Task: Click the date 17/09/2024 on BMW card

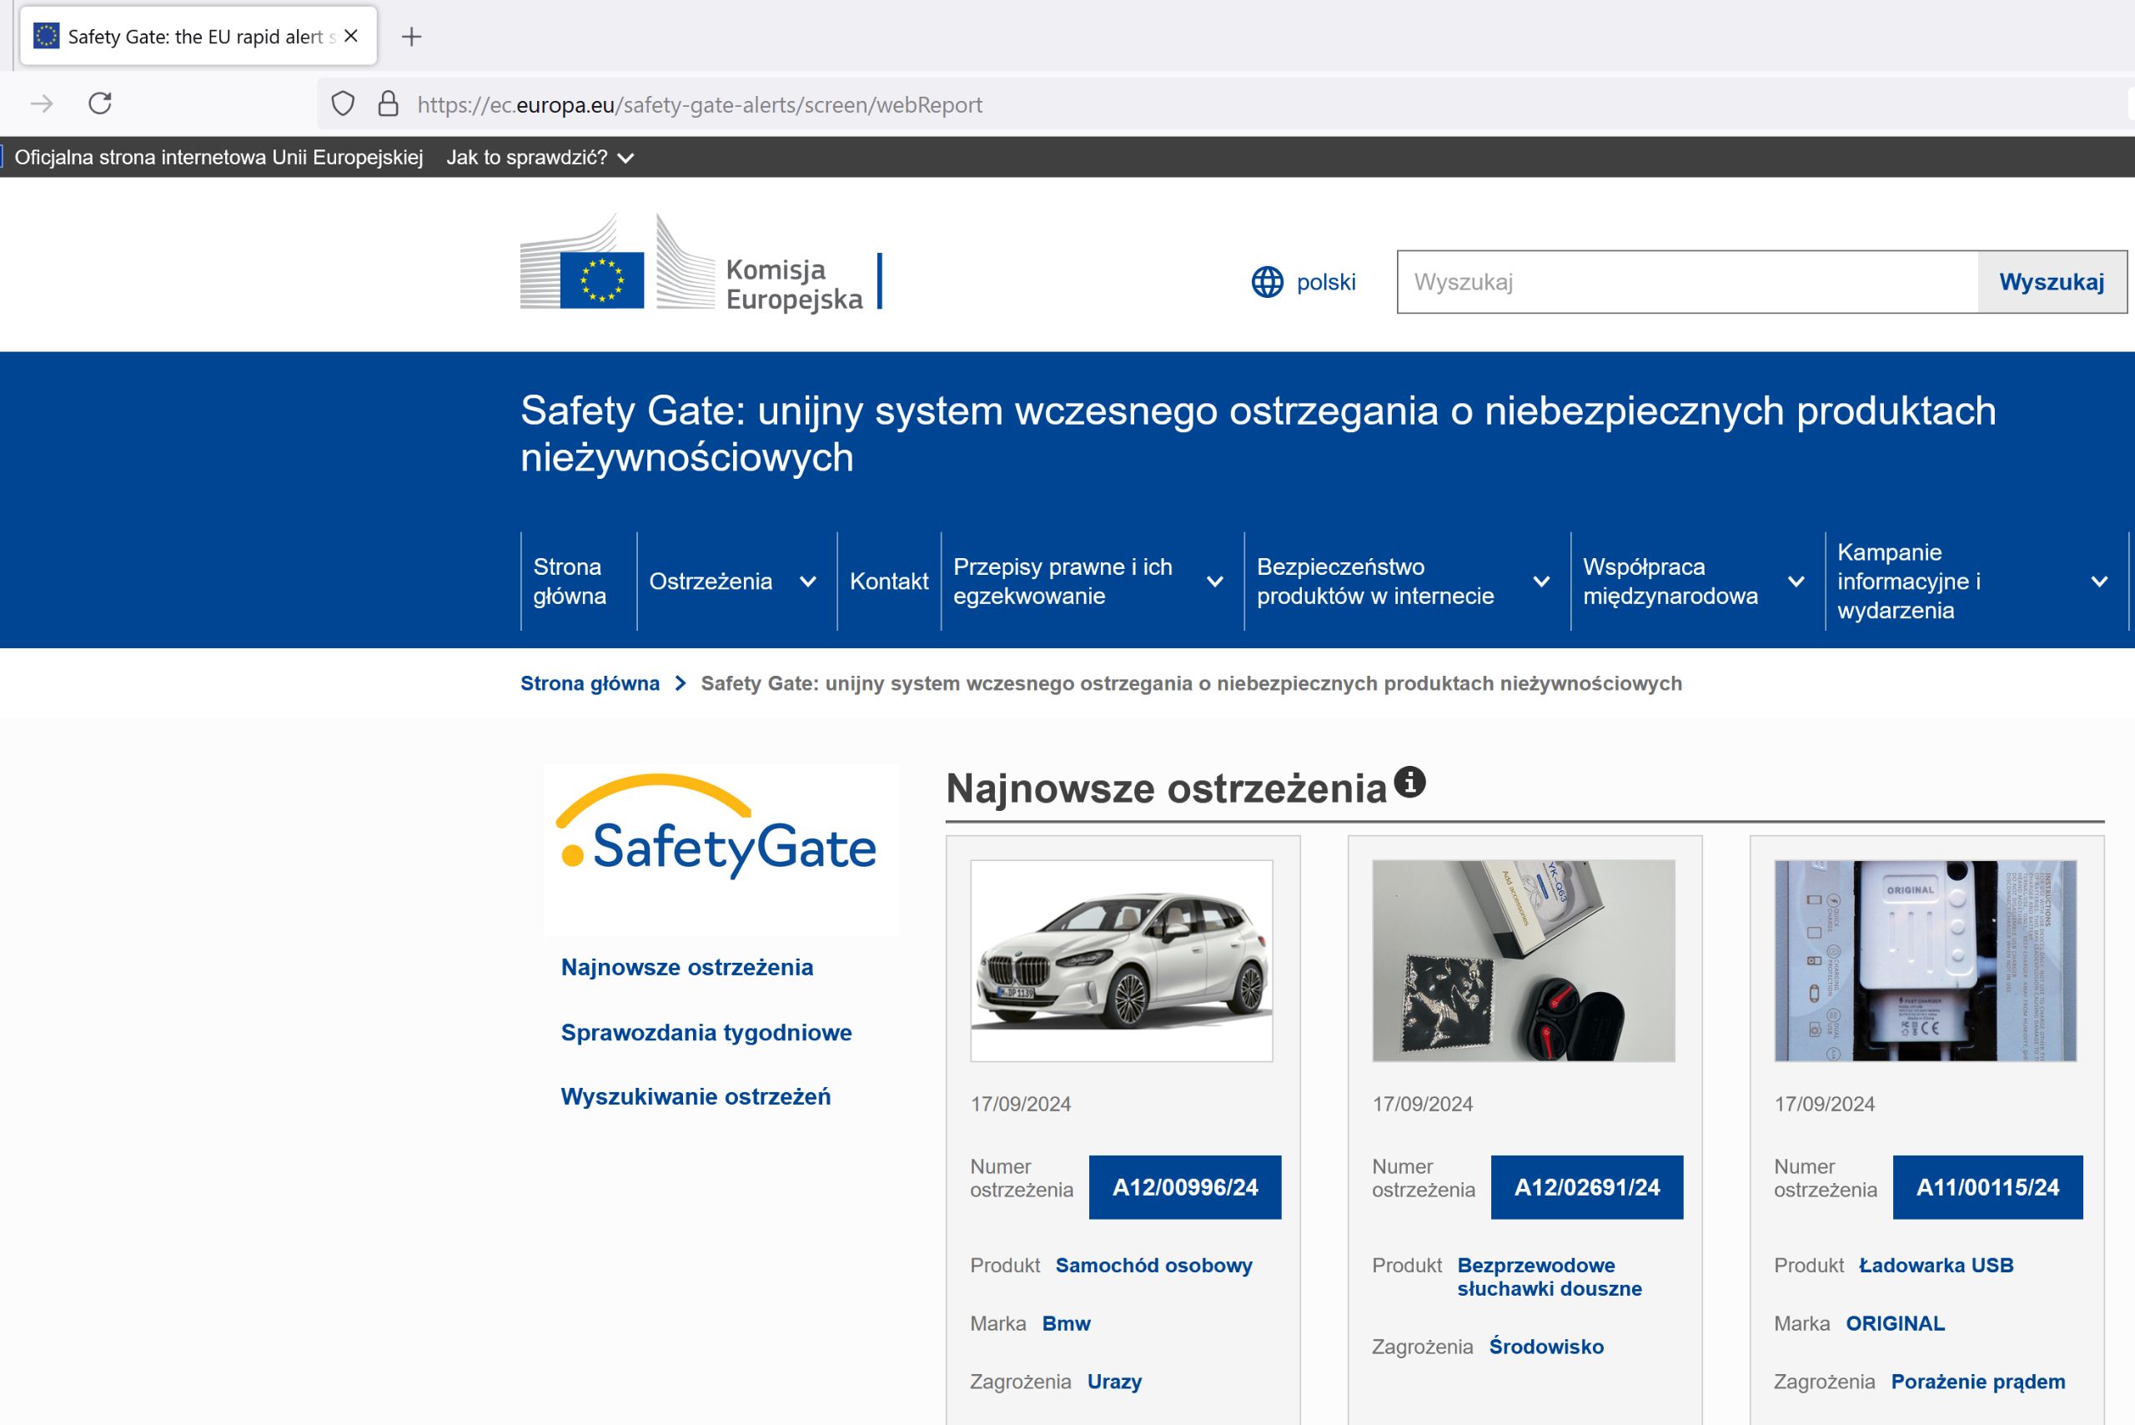Action: point(1020,1104)
